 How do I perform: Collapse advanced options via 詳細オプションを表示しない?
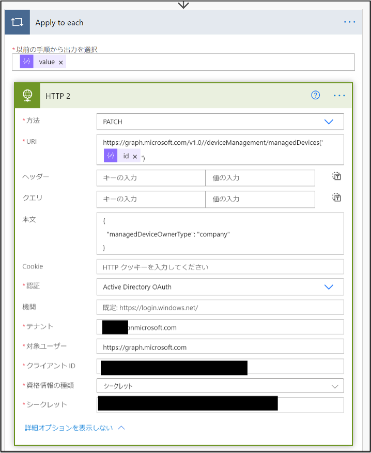click(x=75, y=428)
